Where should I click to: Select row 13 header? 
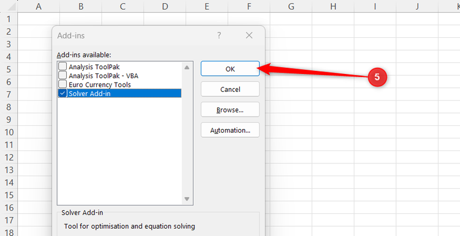pyautogui.click(x=9, y=170)
